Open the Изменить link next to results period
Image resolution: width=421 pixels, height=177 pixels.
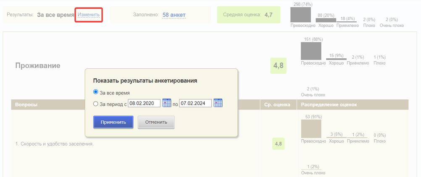(89, 15)
